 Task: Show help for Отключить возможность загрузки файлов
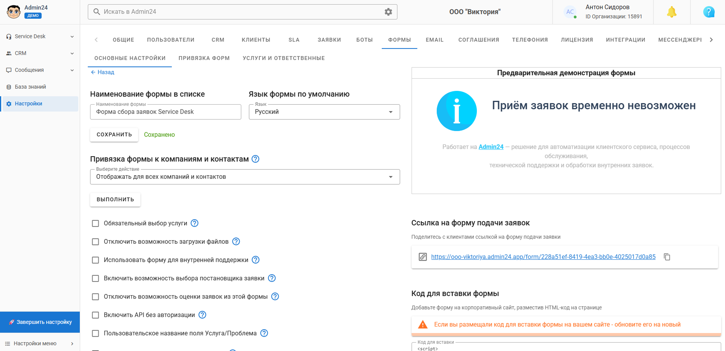click(x=236, y=241)
